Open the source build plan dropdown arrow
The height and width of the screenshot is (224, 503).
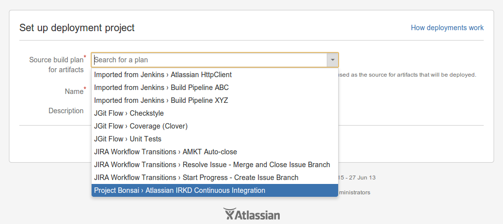point(333,60)
